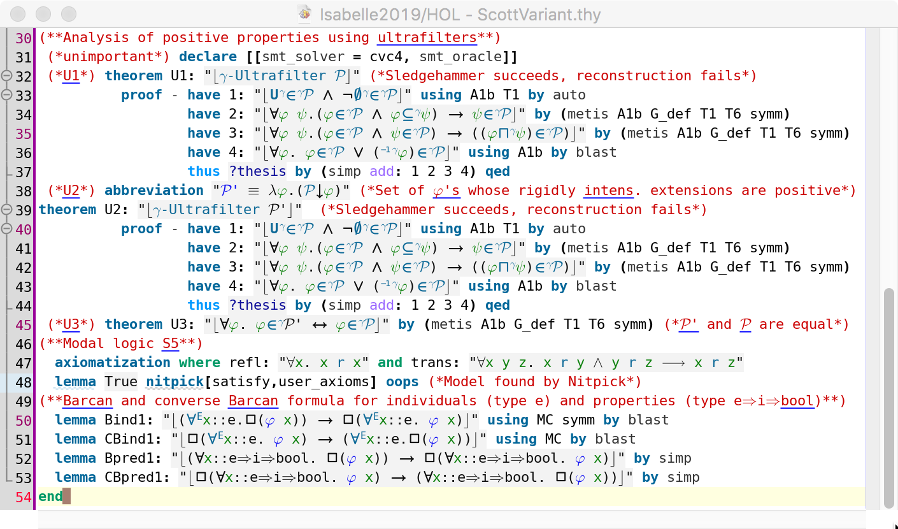Screen dimensions: 898x529
Task: Minimize the Isabelle window
Action: 43,13
